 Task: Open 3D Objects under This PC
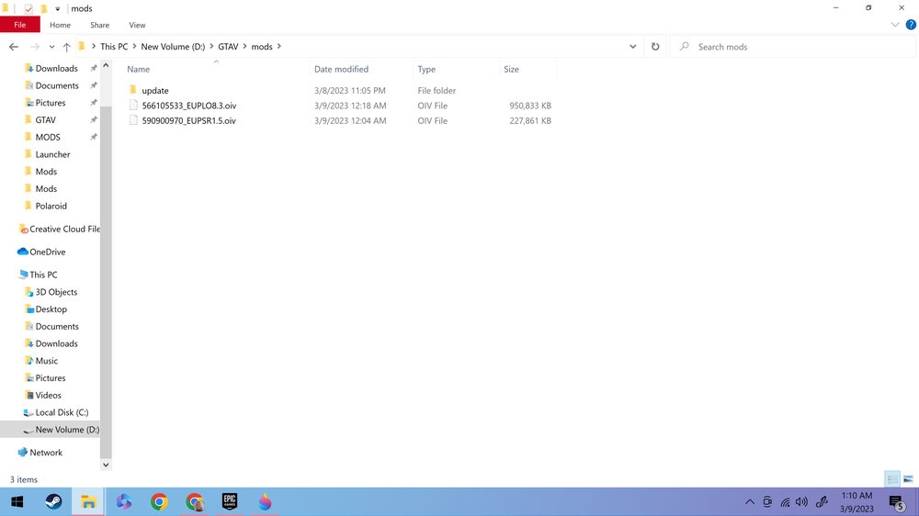click(x=56, y=292)
